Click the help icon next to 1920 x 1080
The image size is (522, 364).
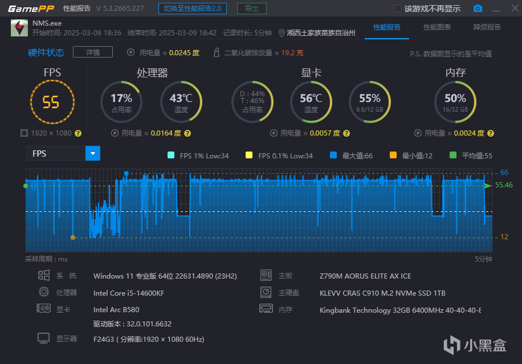click(78, 133)
